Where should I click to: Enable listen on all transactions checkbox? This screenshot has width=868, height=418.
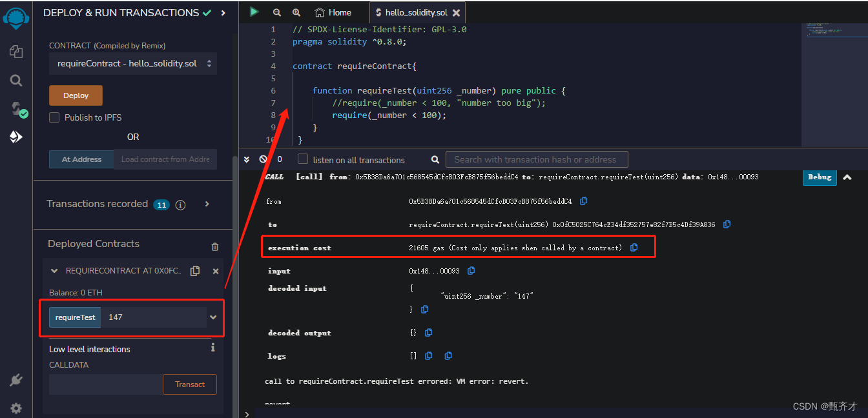[x=303, y=159]
